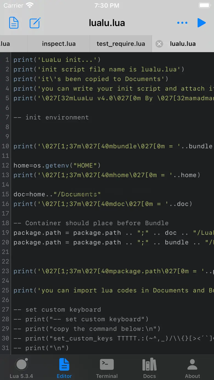Click the line home=os.getenv("HOME")
The image size is (214, 380).
57,165
